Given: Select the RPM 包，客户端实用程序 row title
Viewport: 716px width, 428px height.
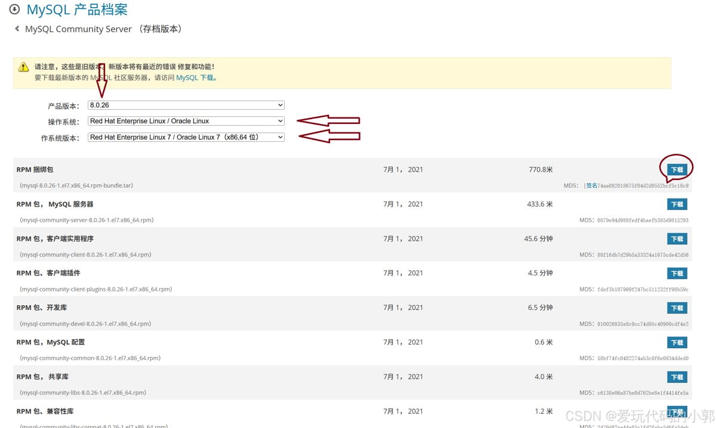Looking at the screenshot, I should tap(55, 239).
